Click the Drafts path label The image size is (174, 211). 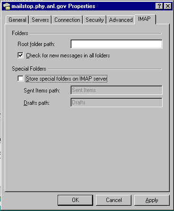(x=36, y=103)
